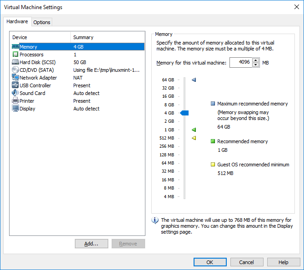
Task: Click the 8 GB label on memory scale
Action: (169, 105)
